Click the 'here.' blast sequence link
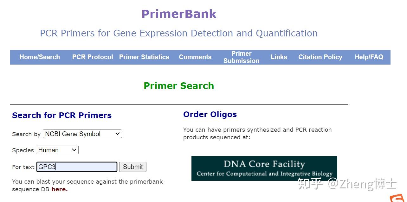 (x=59, y=189)
